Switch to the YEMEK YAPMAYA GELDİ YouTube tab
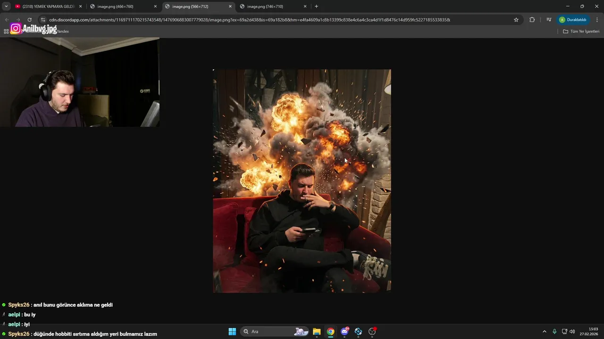604x339 pixels. pos(49,6)
